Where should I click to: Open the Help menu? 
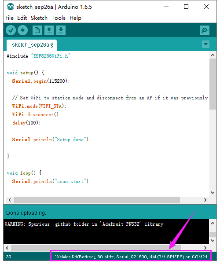point(75,18)
